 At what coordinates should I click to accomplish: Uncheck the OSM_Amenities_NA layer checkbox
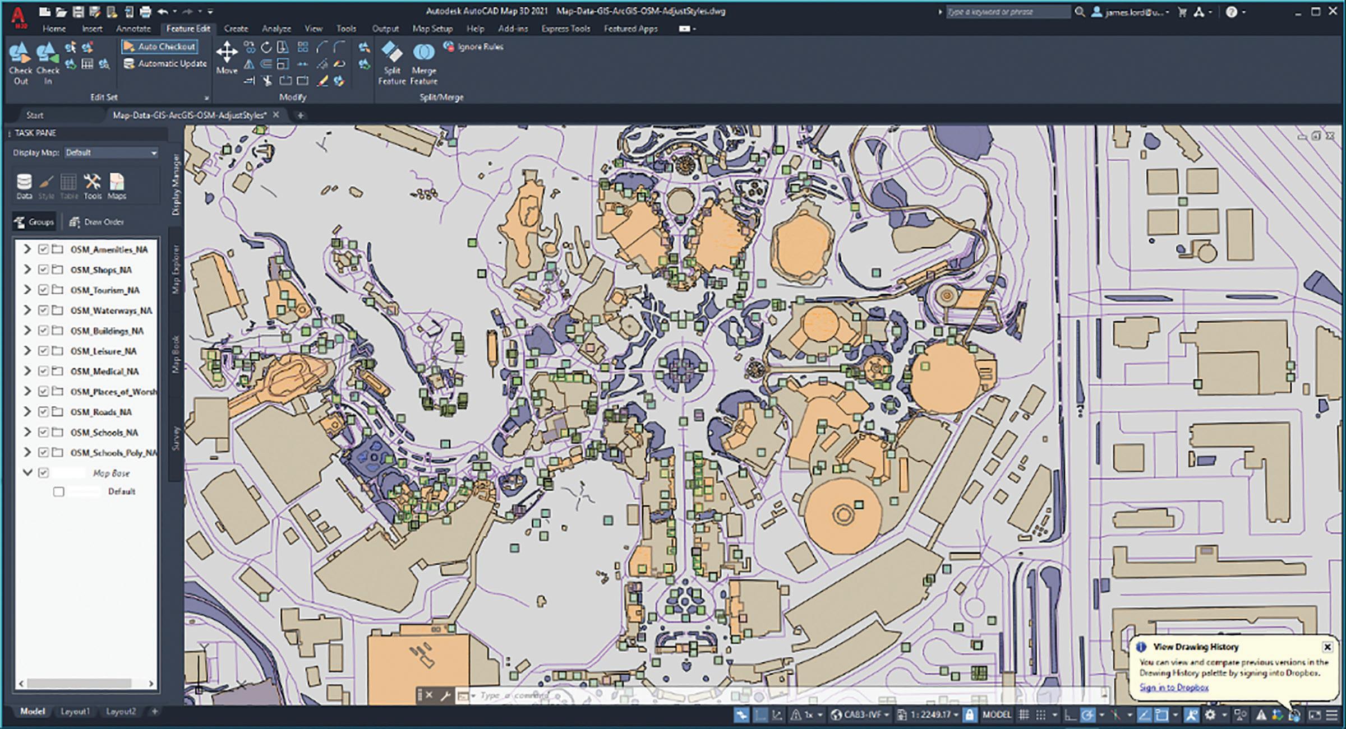pyautogui.click(x=43, y=249)
